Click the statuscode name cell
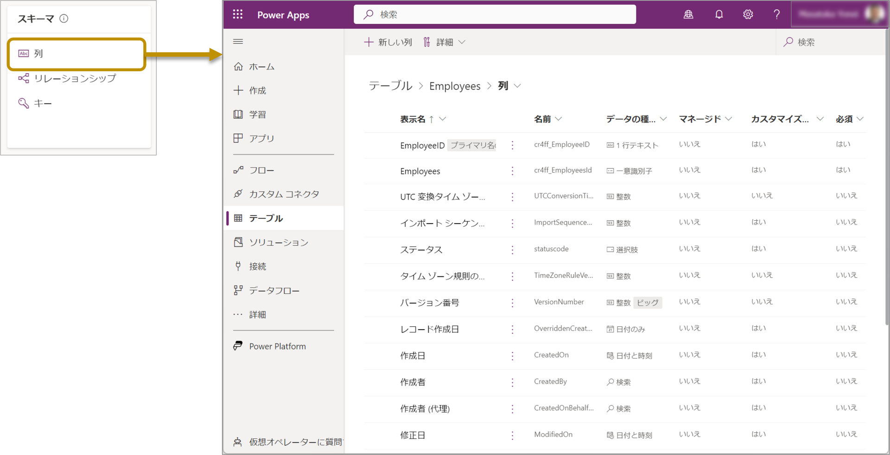890x455 pixels. pyautogui.click(x=551, y=249)
